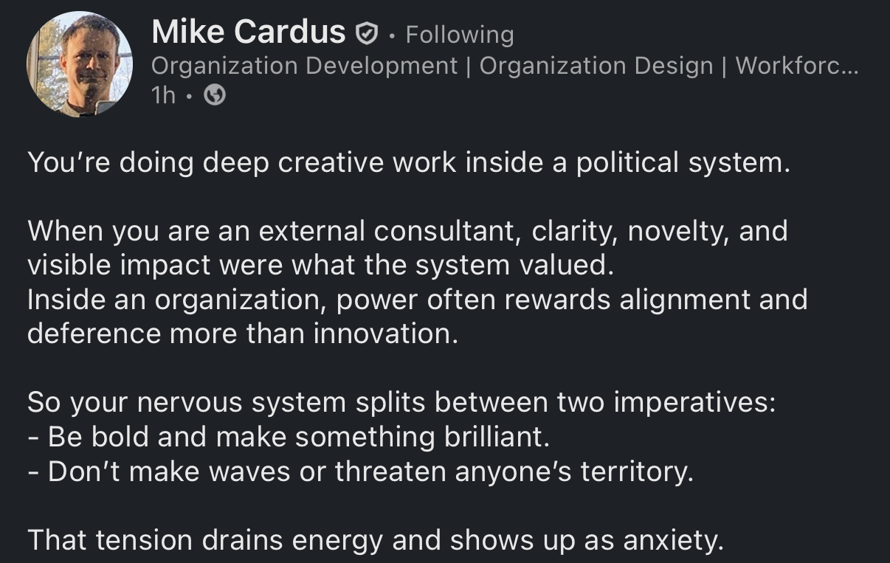Click the Following status label

coord(459,35)
